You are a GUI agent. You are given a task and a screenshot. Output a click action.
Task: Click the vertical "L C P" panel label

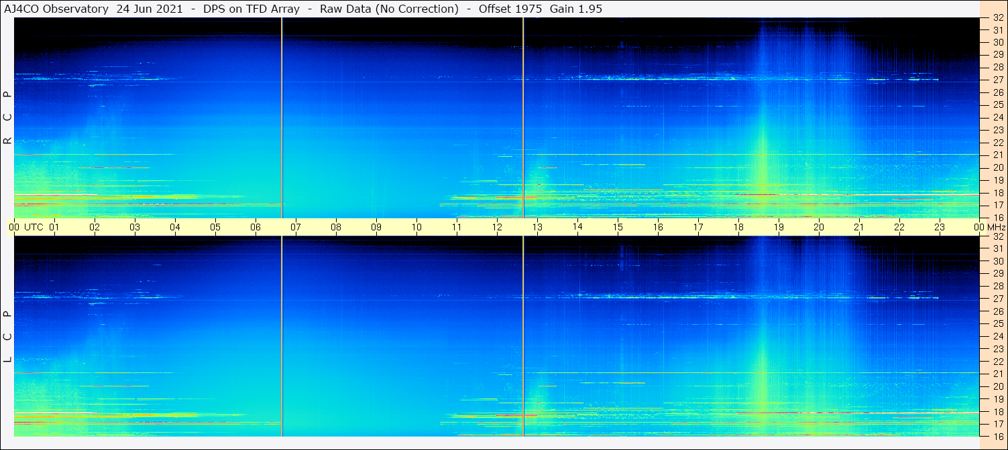7,337
